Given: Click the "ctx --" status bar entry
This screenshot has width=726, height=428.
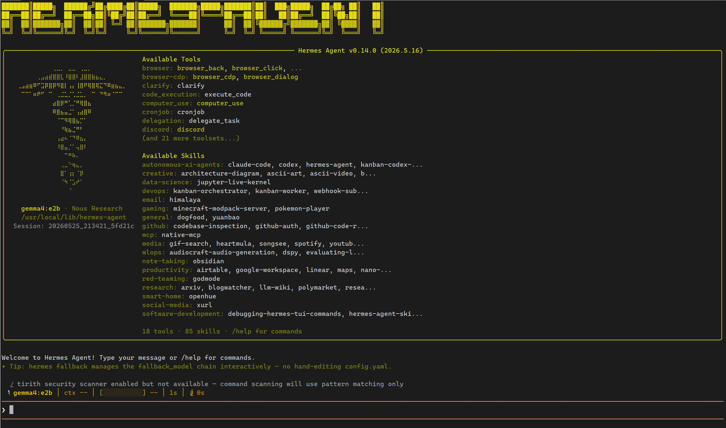Looking at the screenshot, I should pyautogui.click(x=76, y=393).
